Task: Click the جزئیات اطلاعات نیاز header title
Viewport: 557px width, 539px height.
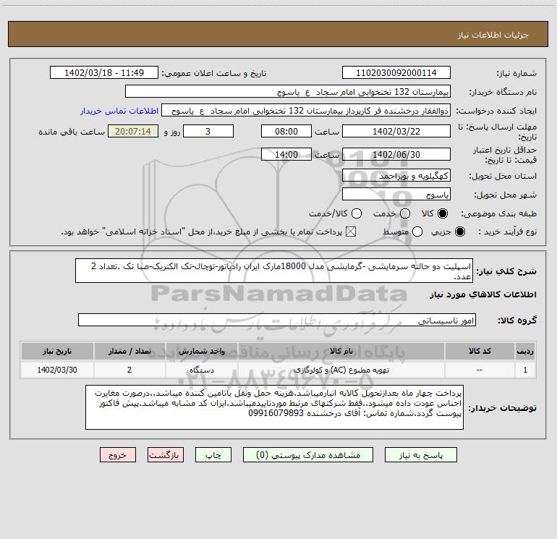Action: point(493,35)
